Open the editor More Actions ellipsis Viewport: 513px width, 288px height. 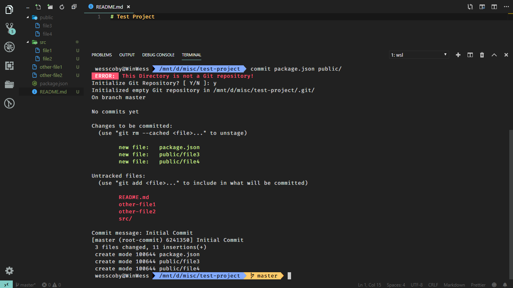click(506, 7)
